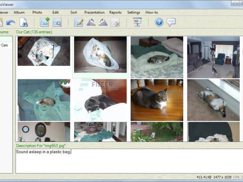Select thumbnail of dark cat on white bedding
Viewport: 243px width, 182px height.
coord(100,100)
